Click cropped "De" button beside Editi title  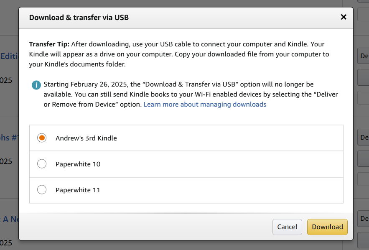[x=363, y=56]
